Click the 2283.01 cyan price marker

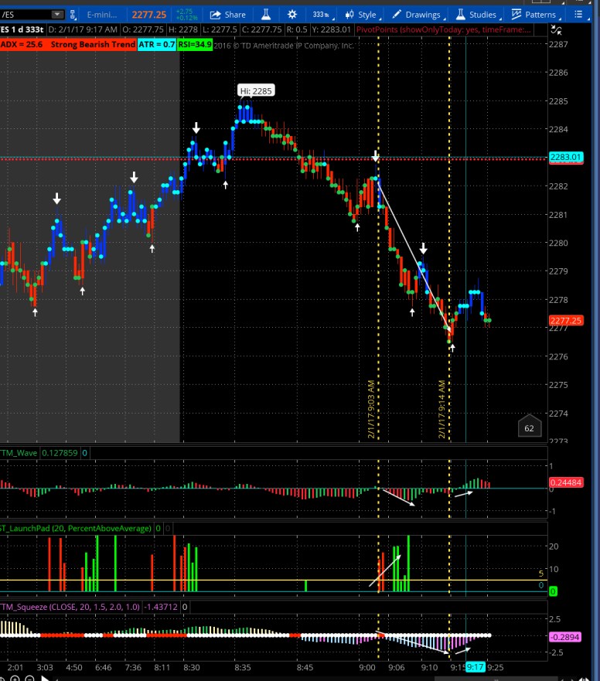564,158
